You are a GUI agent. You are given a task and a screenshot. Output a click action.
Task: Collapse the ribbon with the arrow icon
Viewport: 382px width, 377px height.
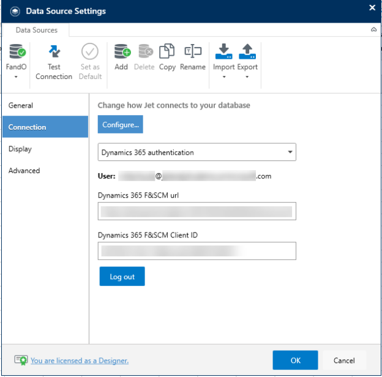pos(373,29)
